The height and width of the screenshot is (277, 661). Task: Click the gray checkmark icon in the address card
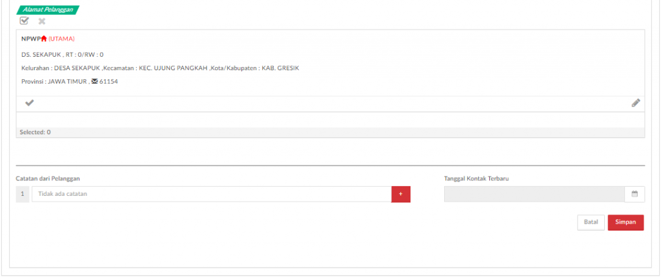click(x=29, y=102)
